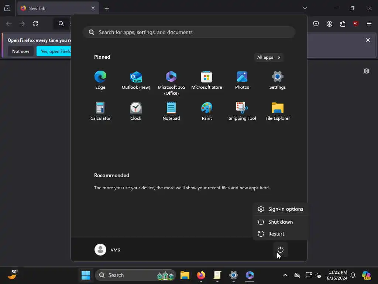
Task: Open the Edge pinned app
Action: pos(100,80)
